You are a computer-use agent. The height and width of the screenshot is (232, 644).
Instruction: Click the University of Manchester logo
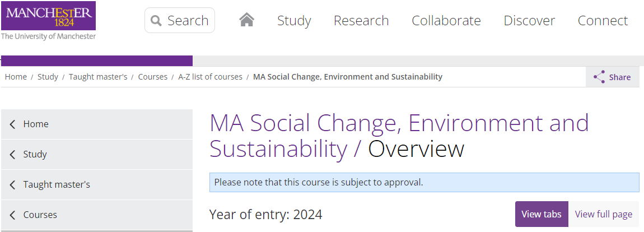(48, 21)
